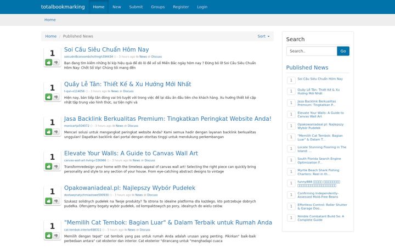Open New in top navigation

tap(117, 7)
